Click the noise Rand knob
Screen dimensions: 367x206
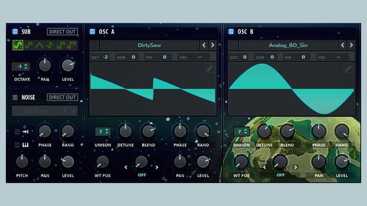tap(68, 131)
